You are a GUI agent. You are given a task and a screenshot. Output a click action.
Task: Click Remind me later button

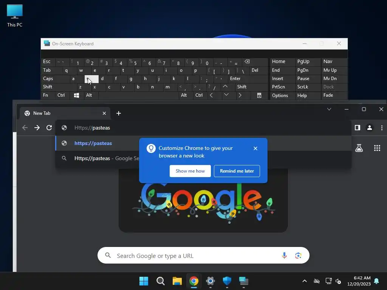point(237,171)
